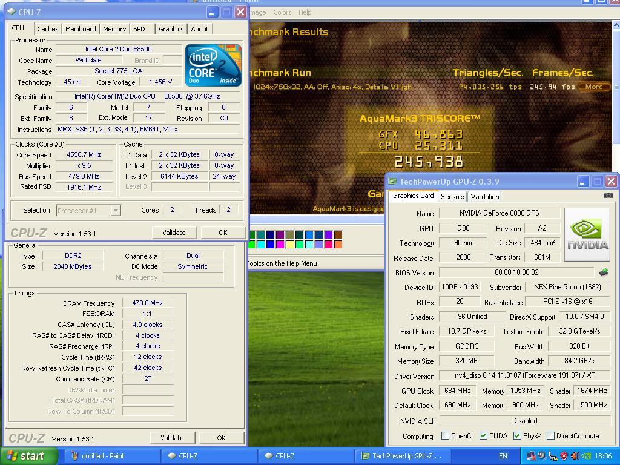Click the Paint vertical scrollbar up arrow

pyautogui.click(x=616, y=25)
